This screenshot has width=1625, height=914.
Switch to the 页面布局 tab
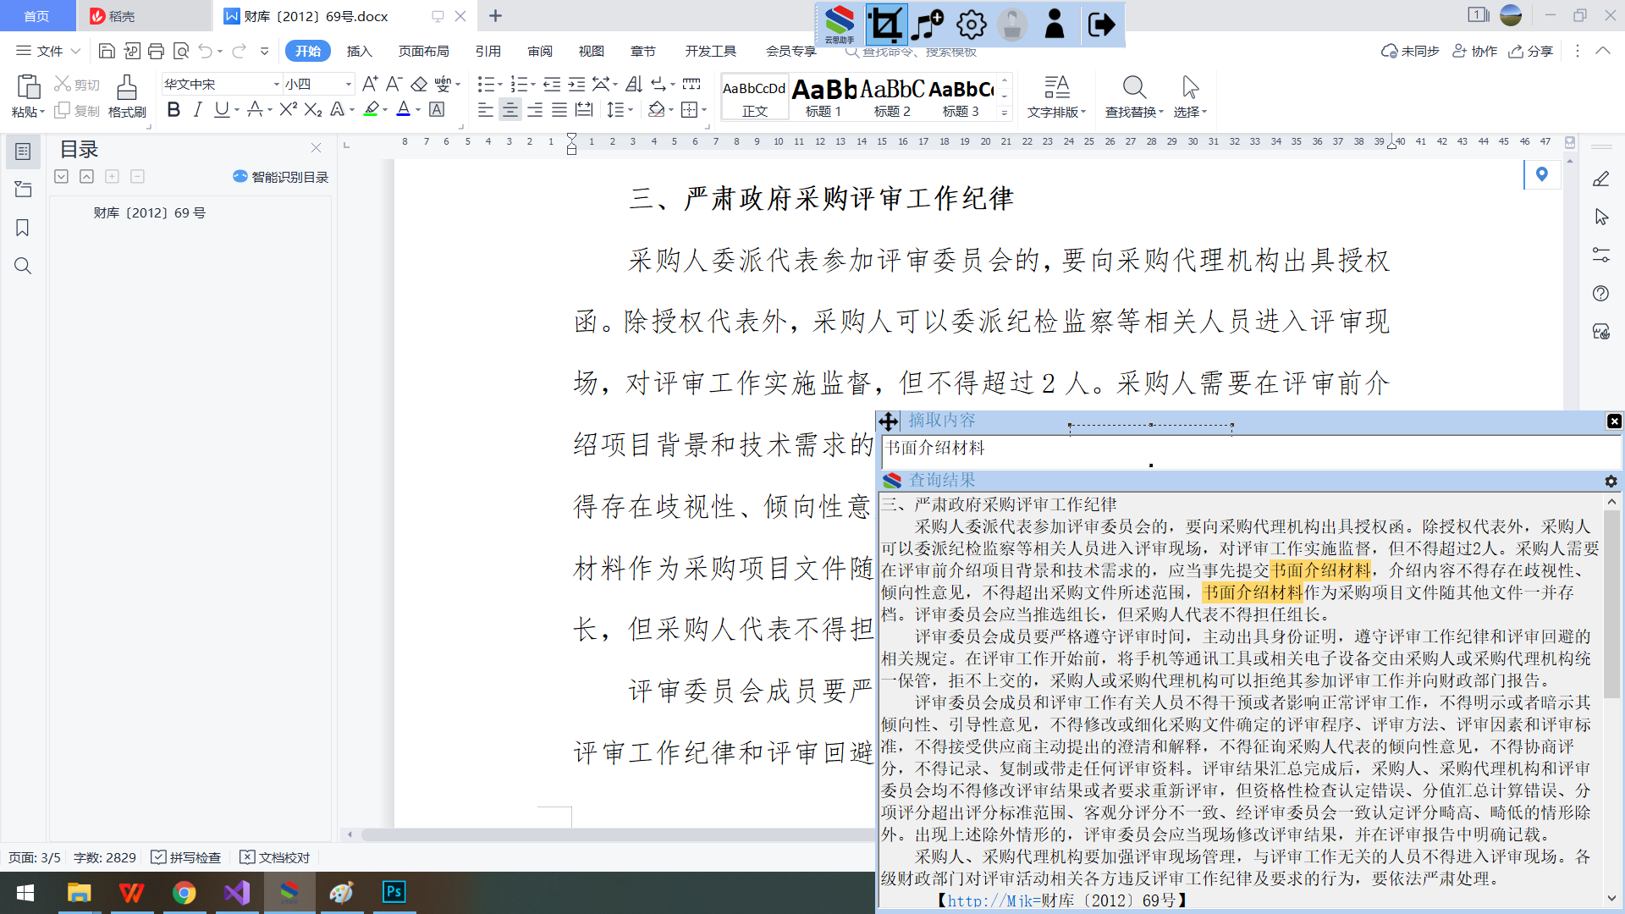[x=423, y=51]
